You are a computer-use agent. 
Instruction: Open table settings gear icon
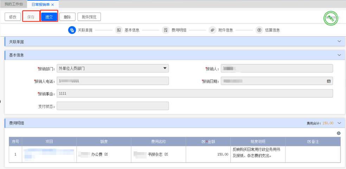point(339,133)
